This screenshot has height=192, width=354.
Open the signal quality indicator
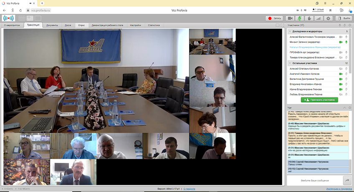319,18
